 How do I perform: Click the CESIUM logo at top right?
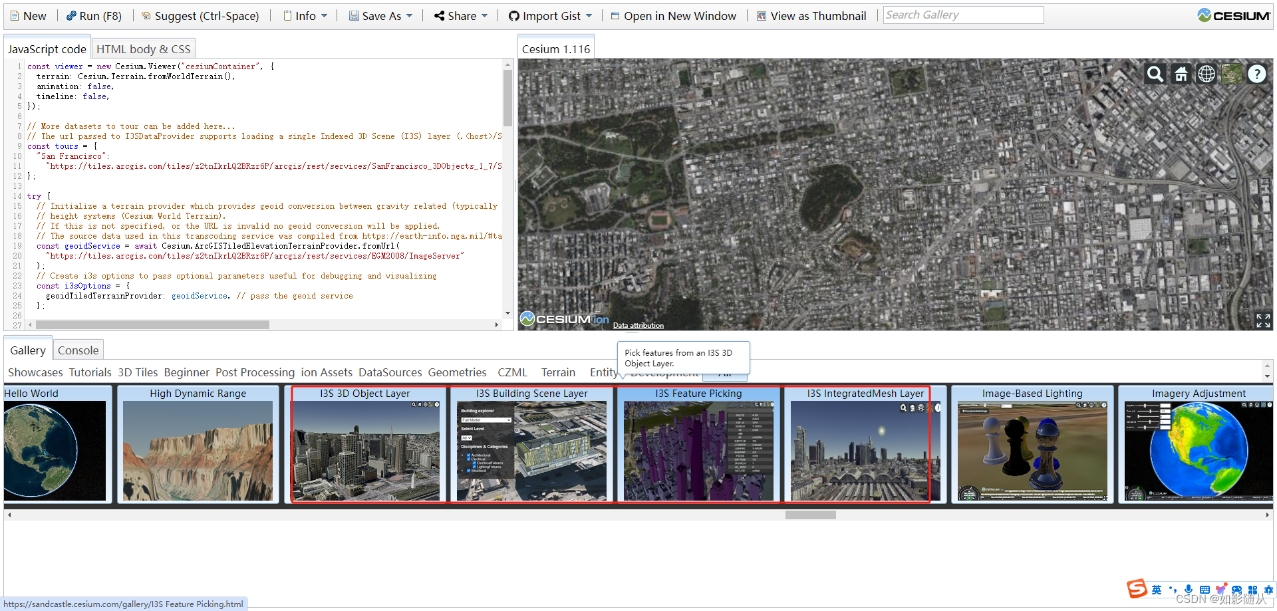pos(1234,14)
